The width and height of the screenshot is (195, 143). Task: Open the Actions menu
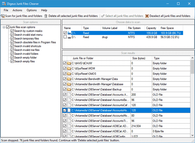pos(17,10)
